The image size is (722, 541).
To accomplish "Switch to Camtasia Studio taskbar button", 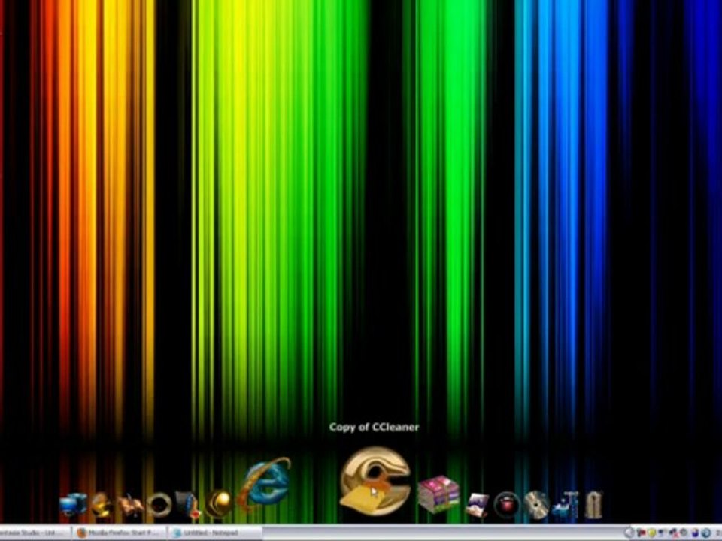I will pos(35,533).
